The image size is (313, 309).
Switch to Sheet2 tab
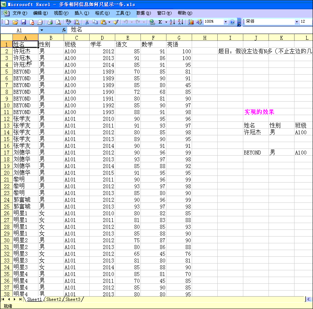click(54, 299)
